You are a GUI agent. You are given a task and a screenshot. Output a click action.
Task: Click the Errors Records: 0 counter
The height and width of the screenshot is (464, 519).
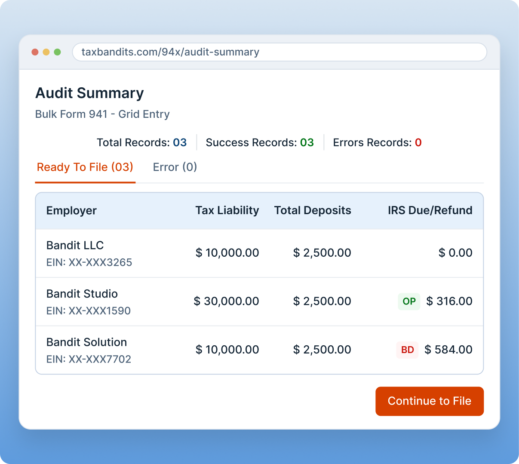[377, 143]
